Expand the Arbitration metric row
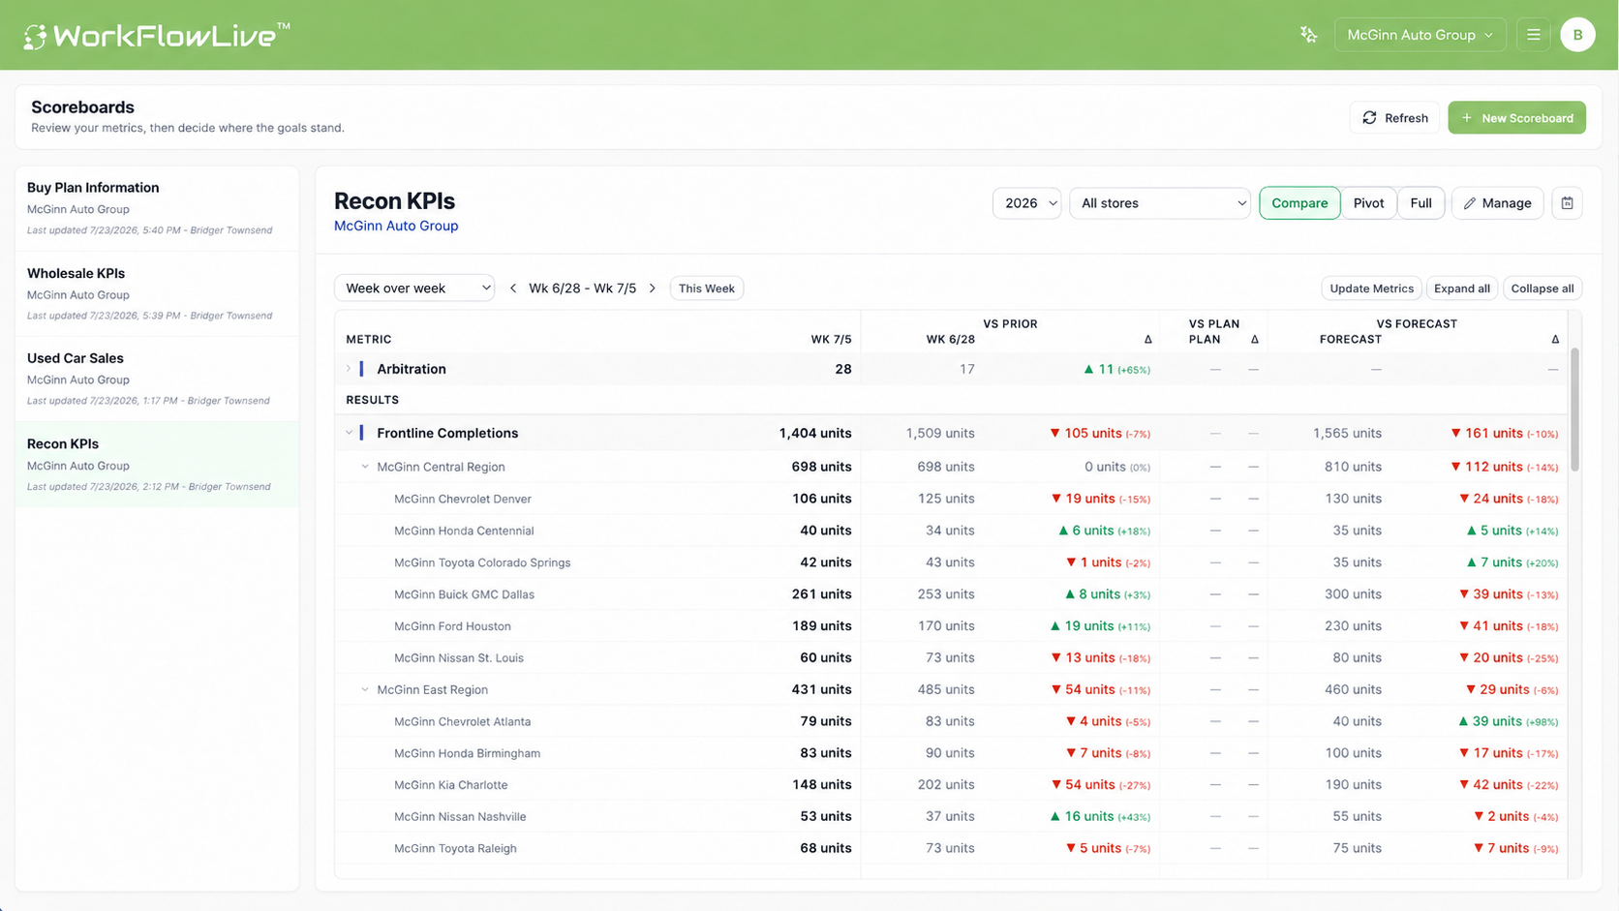Image resolution: width=1619 pixels, height=911 pixels. [349, 369]
